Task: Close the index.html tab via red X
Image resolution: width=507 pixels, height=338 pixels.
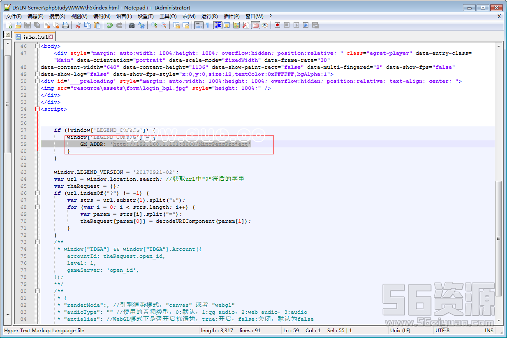Action: click(x=51, y=37)
